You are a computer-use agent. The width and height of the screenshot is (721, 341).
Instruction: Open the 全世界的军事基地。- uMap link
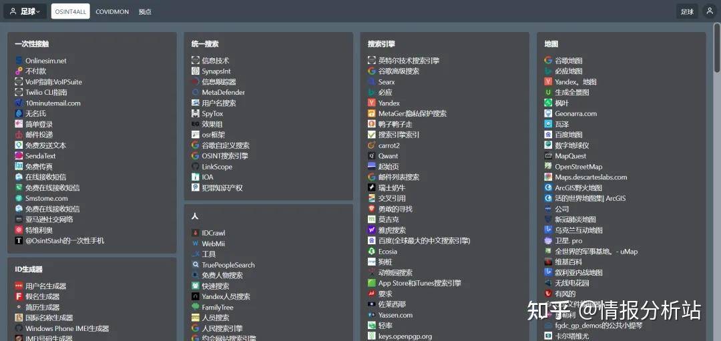(596, 252)
